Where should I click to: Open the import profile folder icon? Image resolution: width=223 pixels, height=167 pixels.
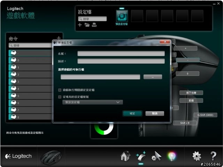(87, 25)
